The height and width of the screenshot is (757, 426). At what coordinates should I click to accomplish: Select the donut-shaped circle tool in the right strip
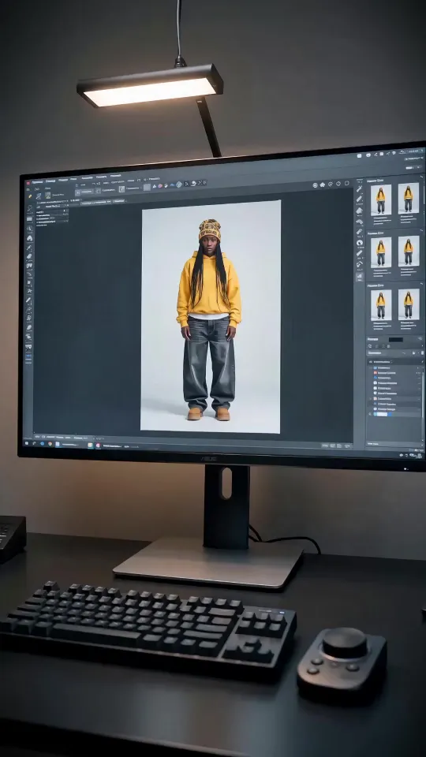coord(360,242)
